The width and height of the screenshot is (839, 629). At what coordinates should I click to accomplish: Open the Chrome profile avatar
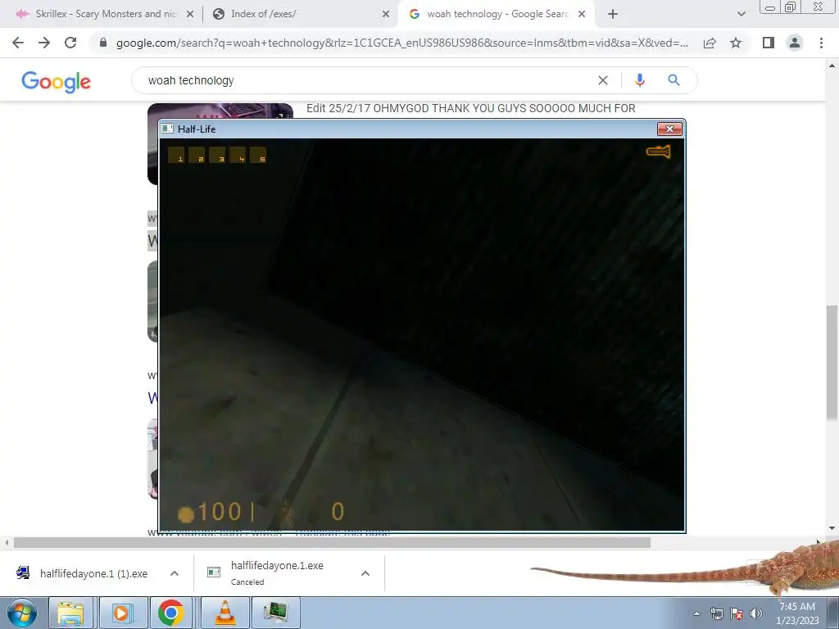click(795, 43)
